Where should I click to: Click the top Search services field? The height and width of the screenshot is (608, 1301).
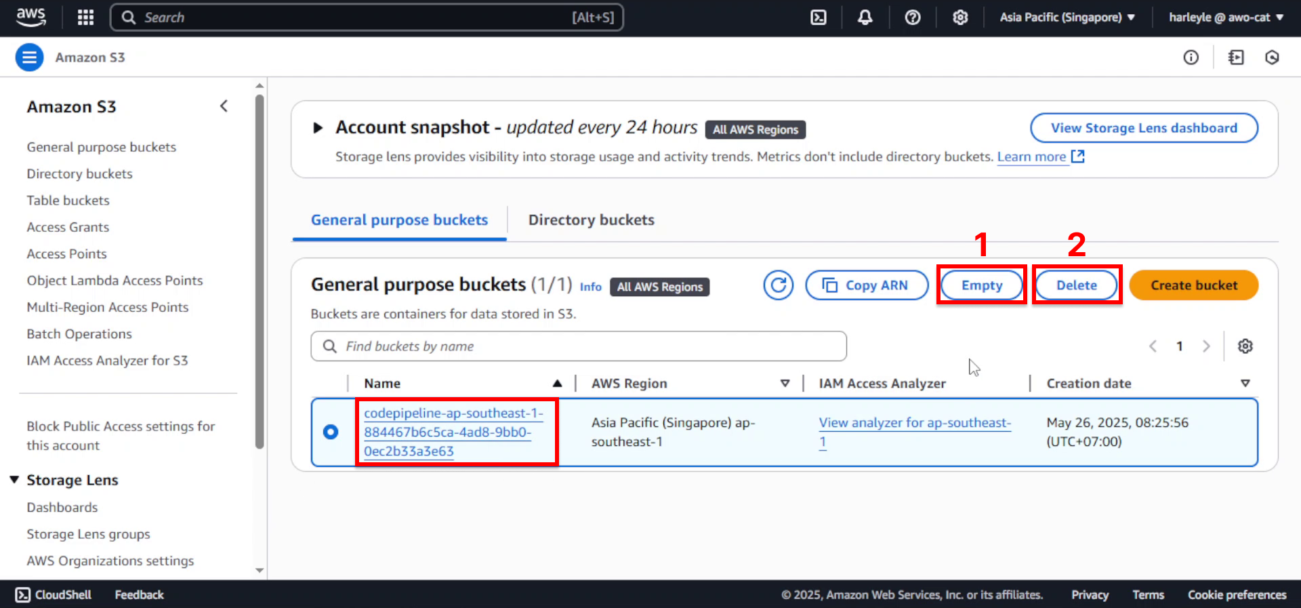point(367,18)
